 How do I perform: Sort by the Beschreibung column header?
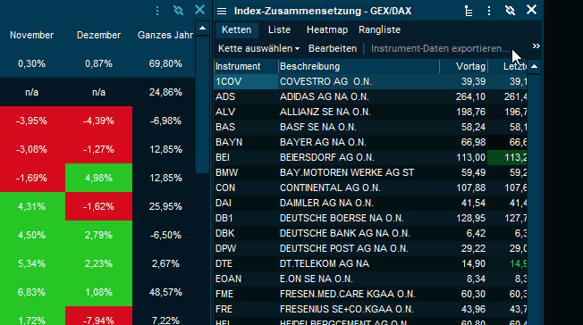[x=359, y=66]
